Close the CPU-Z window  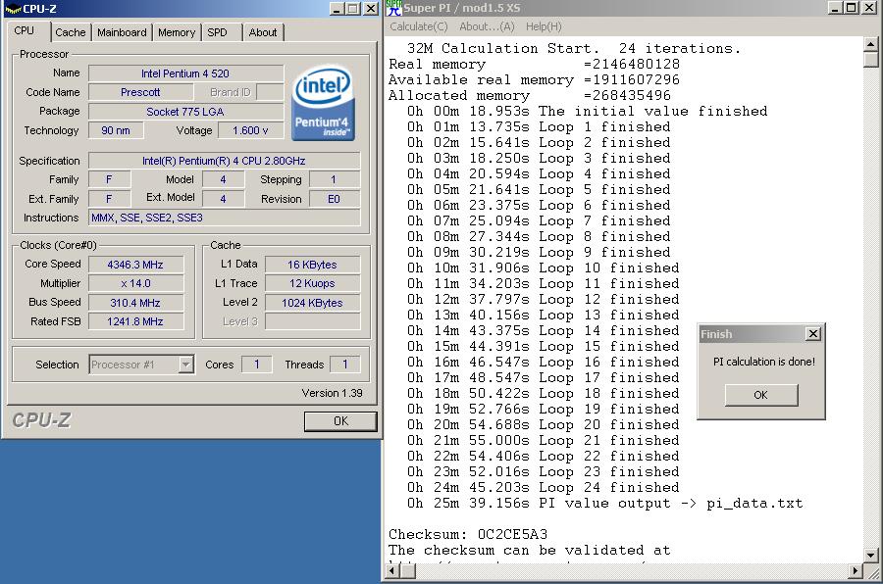(x=371, y=9)
